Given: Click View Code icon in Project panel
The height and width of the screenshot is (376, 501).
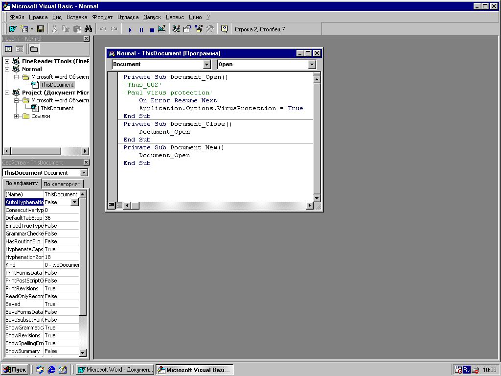Looking at the screenshot, I should click(x=9, y=49).
